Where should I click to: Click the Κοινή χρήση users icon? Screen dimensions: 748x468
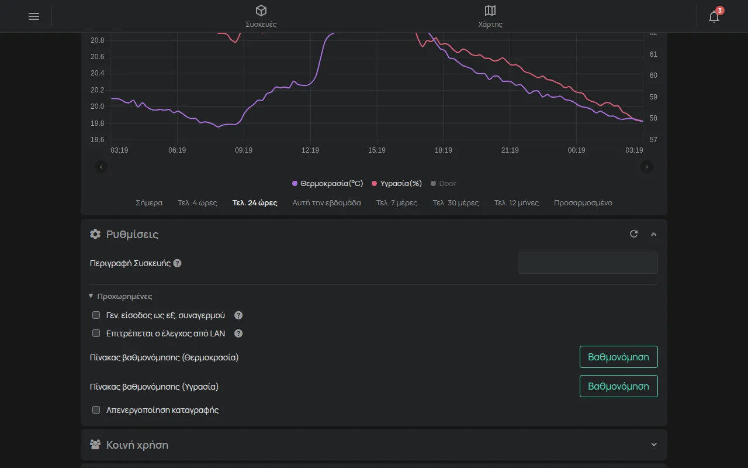pyautogui.click(x=95, y=445)
